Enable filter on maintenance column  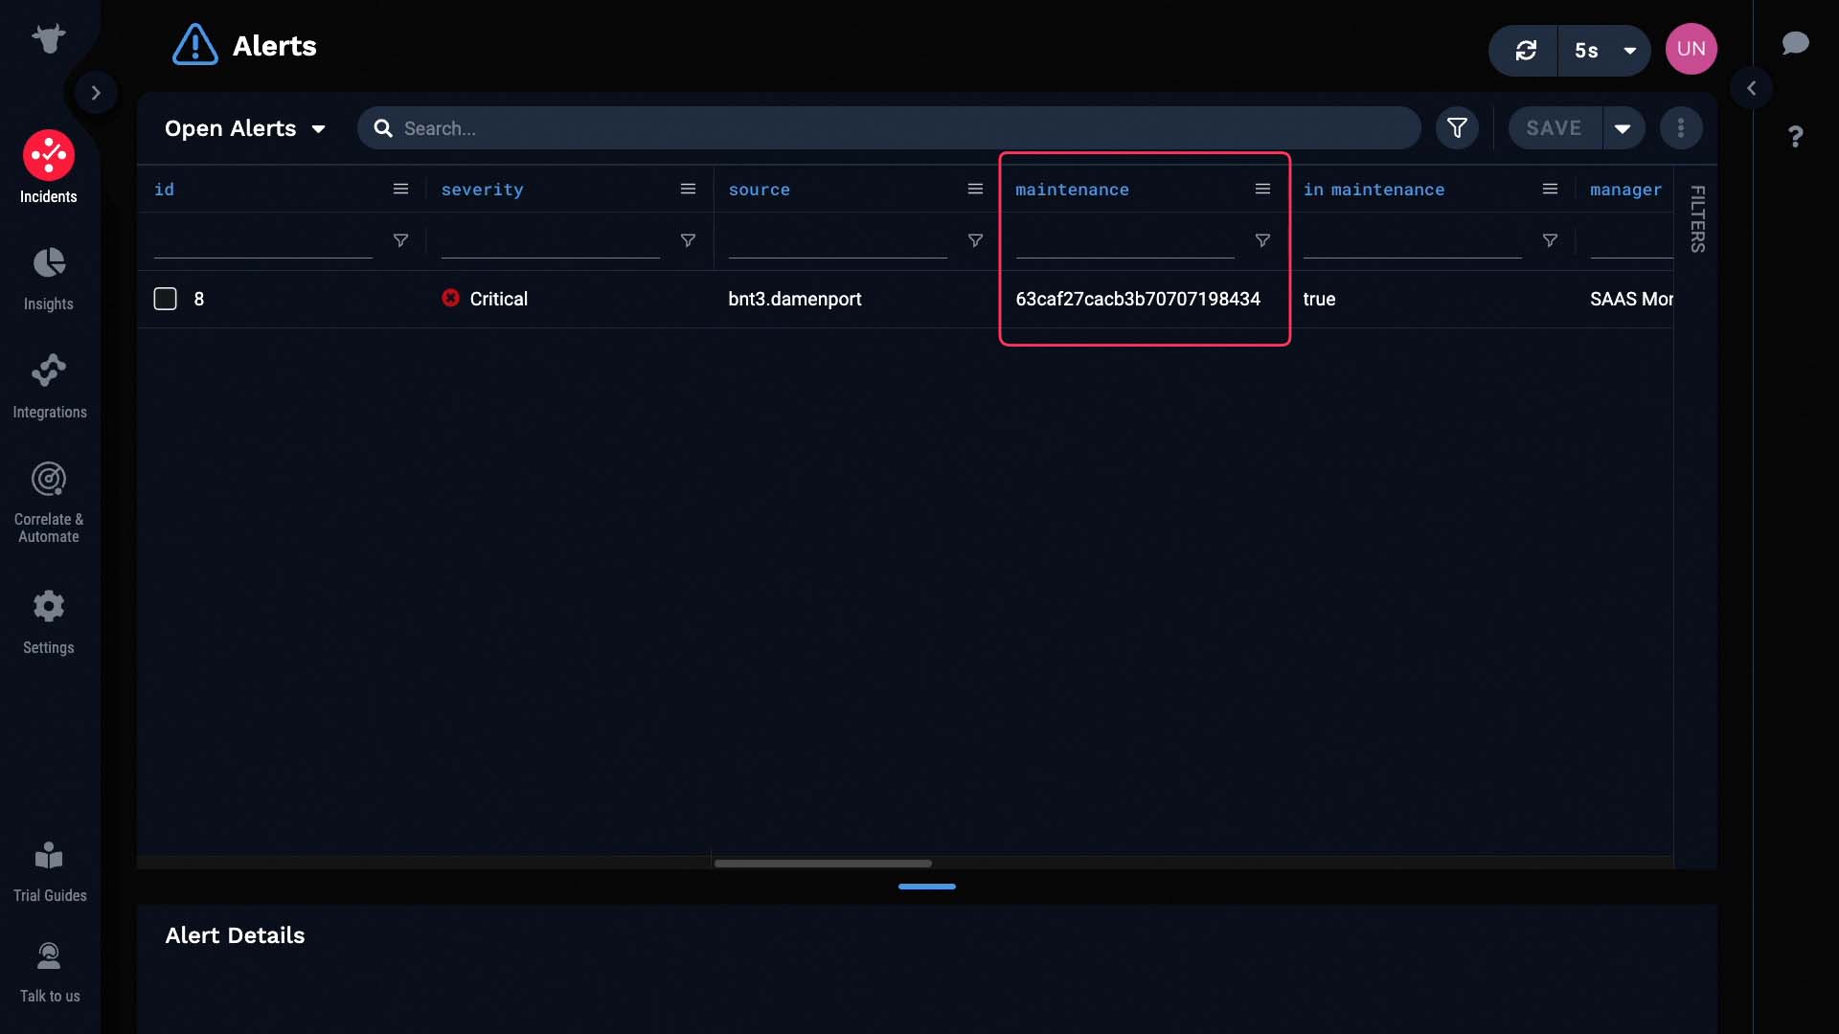click(1263, 240)
